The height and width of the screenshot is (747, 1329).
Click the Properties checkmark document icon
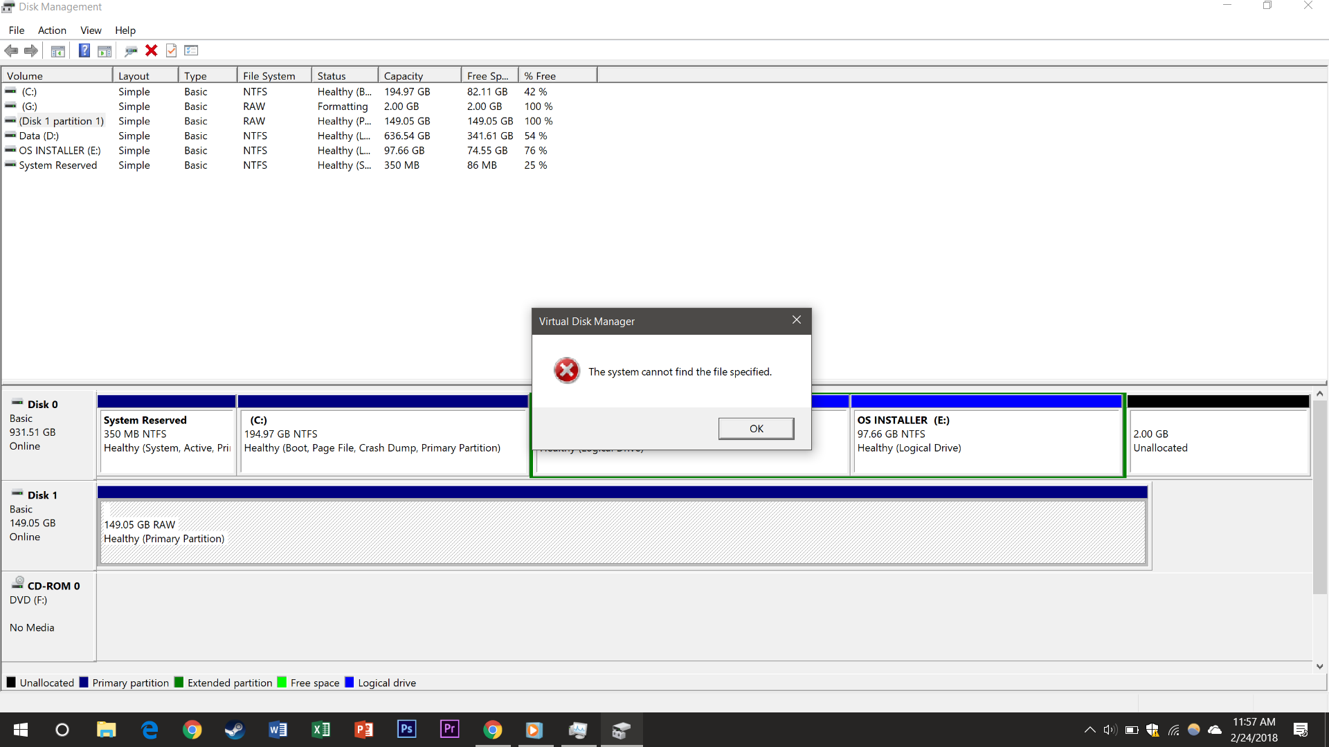(x=172, y=50)
